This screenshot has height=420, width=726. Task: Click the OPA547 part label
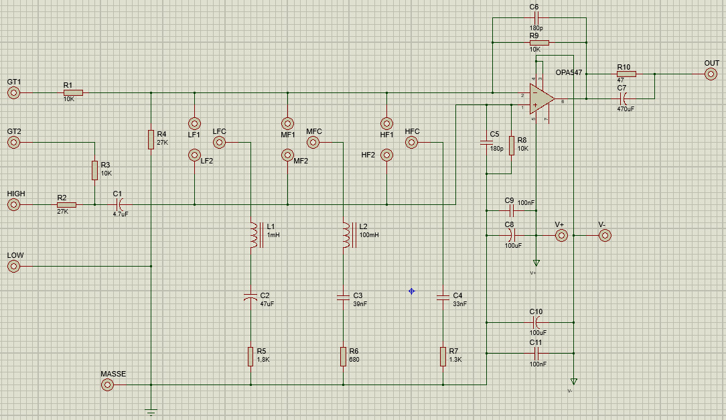click(569, 73)
